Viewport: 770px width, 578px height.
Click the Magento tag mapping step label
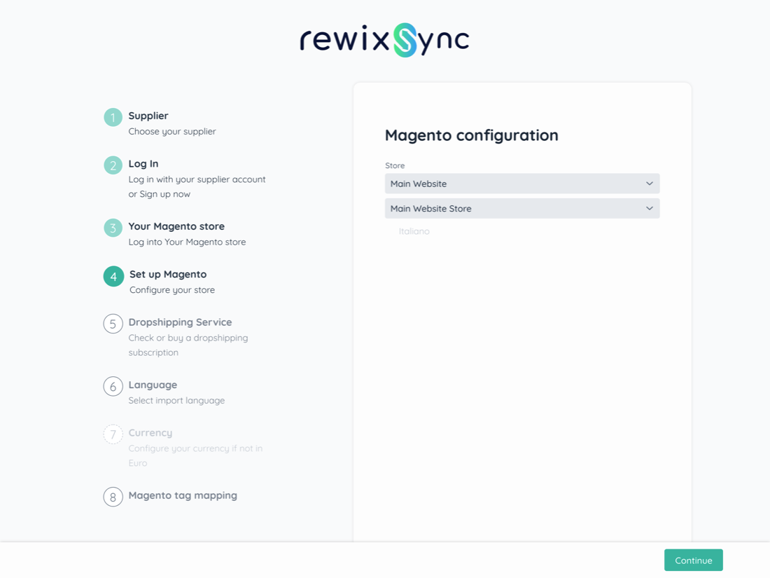point(183,495)
